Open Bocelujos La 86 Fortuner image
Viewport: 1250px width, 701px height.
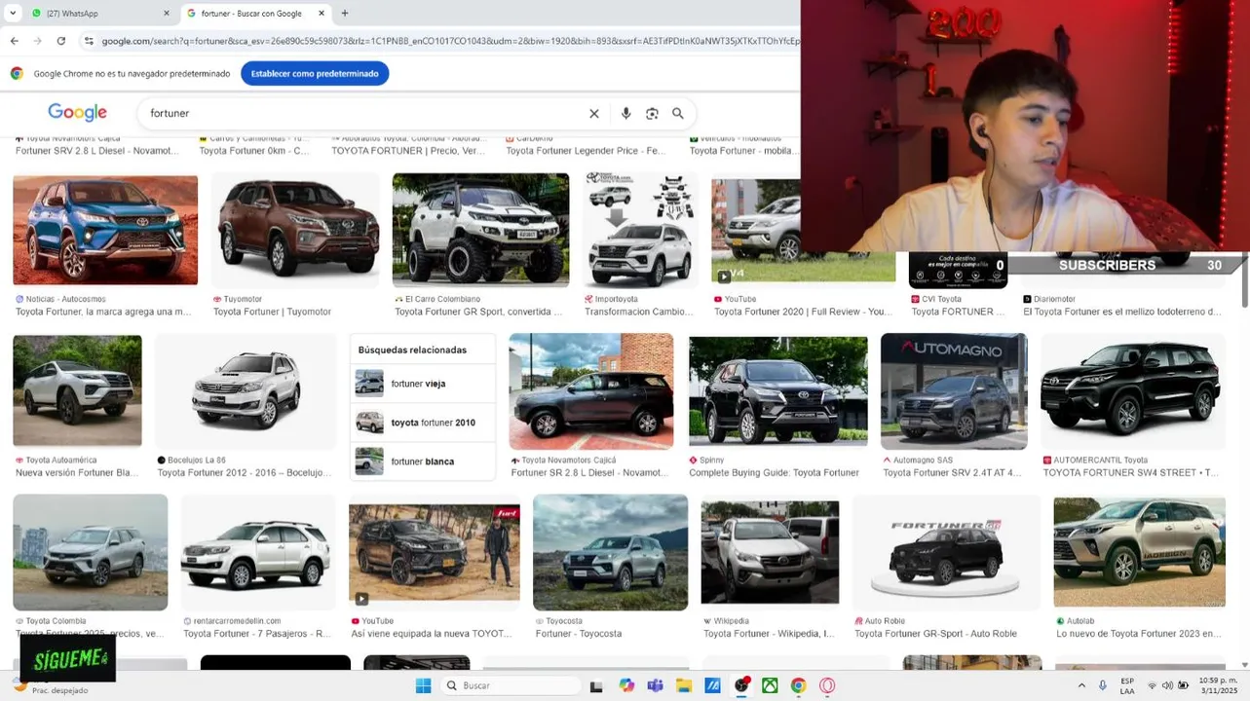[246, 391]
